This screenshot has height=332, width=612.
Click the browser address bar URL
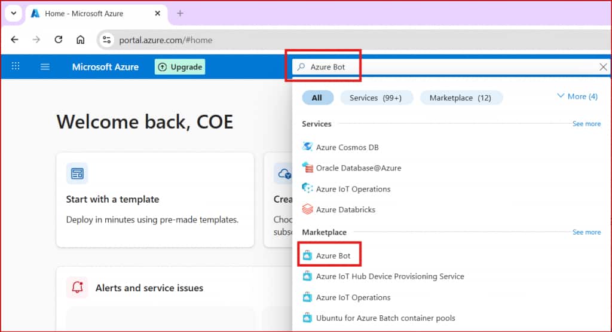166,40
